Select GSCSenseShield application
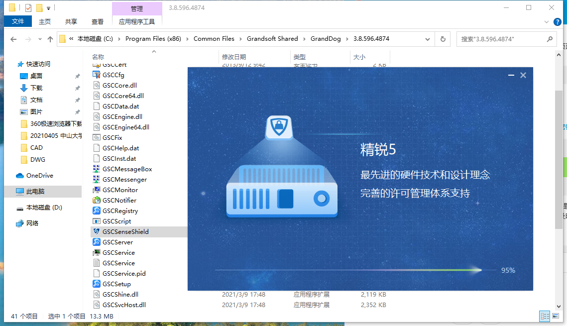The image size is (567, 326). coord(125,232)
